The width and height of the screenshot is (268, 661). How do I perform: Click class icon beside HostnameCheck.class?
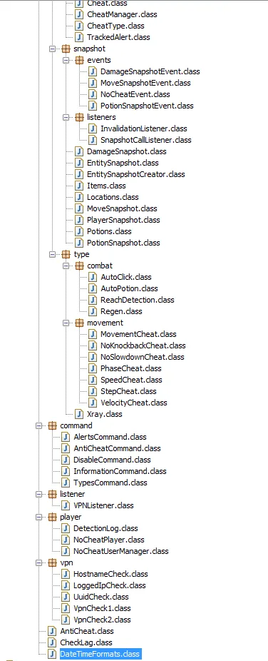tap(66, 574)
